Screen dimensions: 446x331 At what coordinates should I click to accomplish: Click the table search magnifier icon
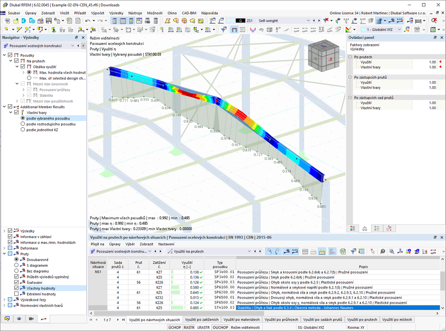[392, 251]
